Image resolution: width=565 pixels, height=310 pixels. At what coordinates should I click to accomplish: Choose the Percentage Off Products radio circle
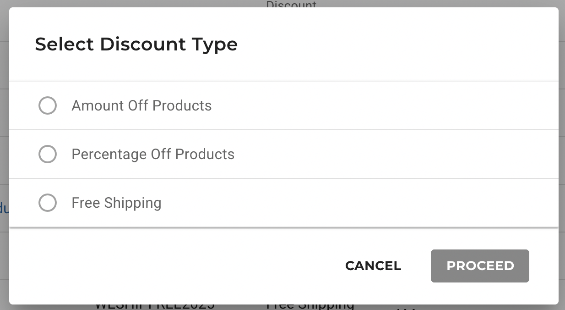tap(48, 154)
